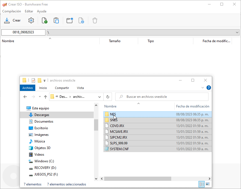241x189 pixels.
Task: Switch Explorer to large icons view
Action: click(x=208, y=184)
